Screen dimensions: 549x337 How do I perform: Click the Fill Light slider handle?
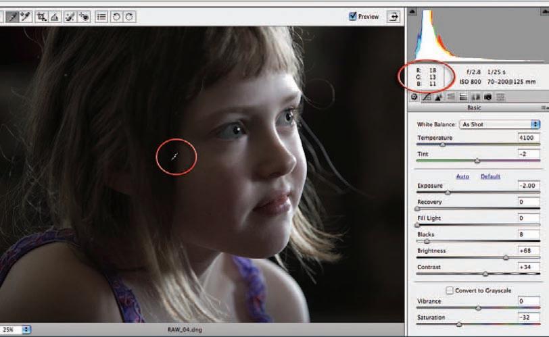(x=417, y=225)
